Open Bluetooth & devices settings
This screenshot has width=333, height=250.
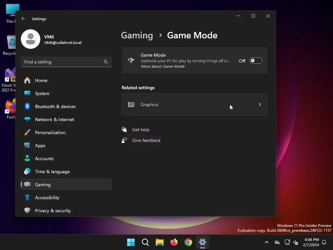[66, 106]
